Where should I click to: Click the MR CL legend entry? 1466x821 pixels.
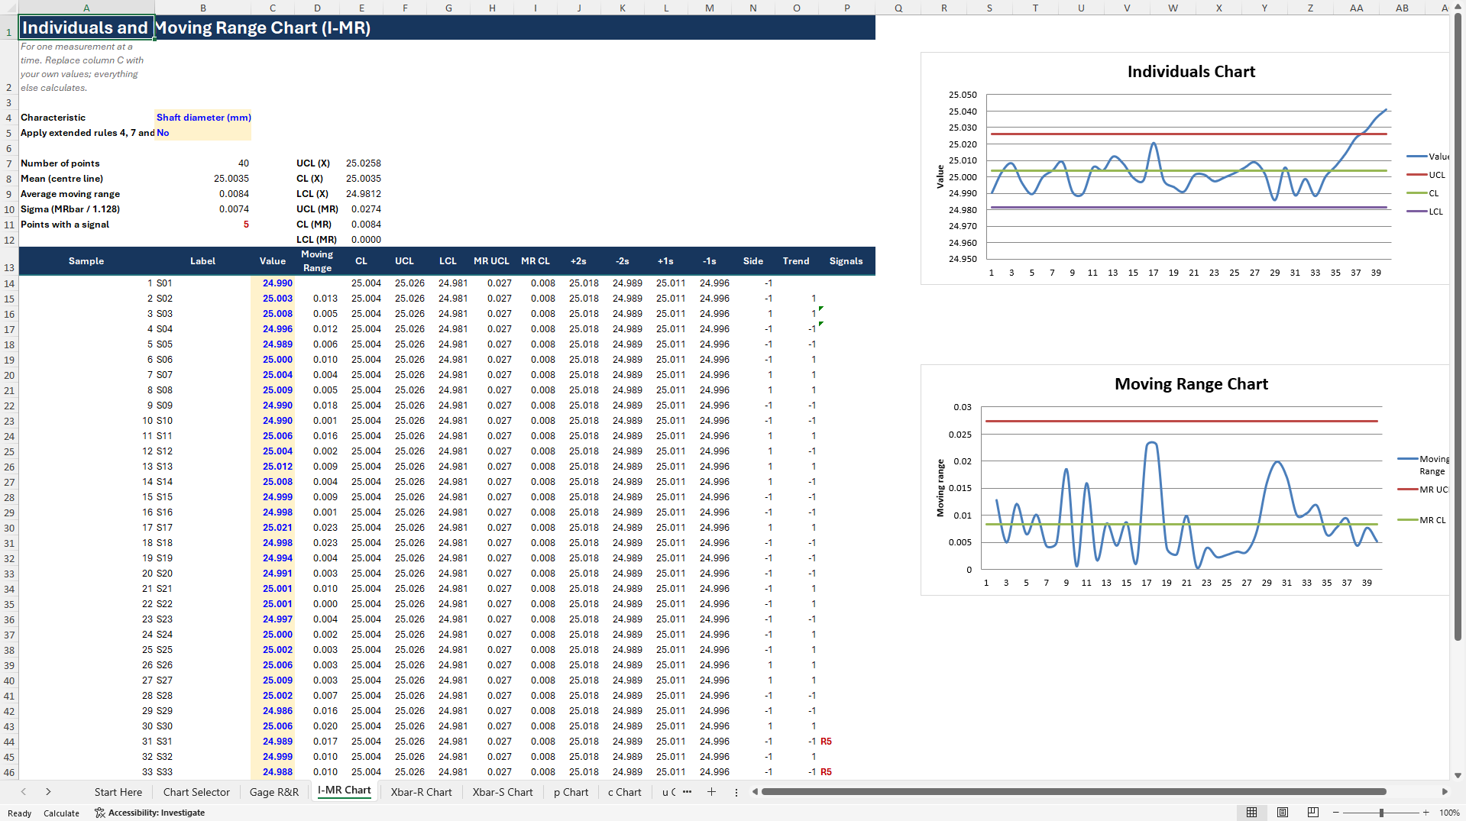coord(1422,520)
